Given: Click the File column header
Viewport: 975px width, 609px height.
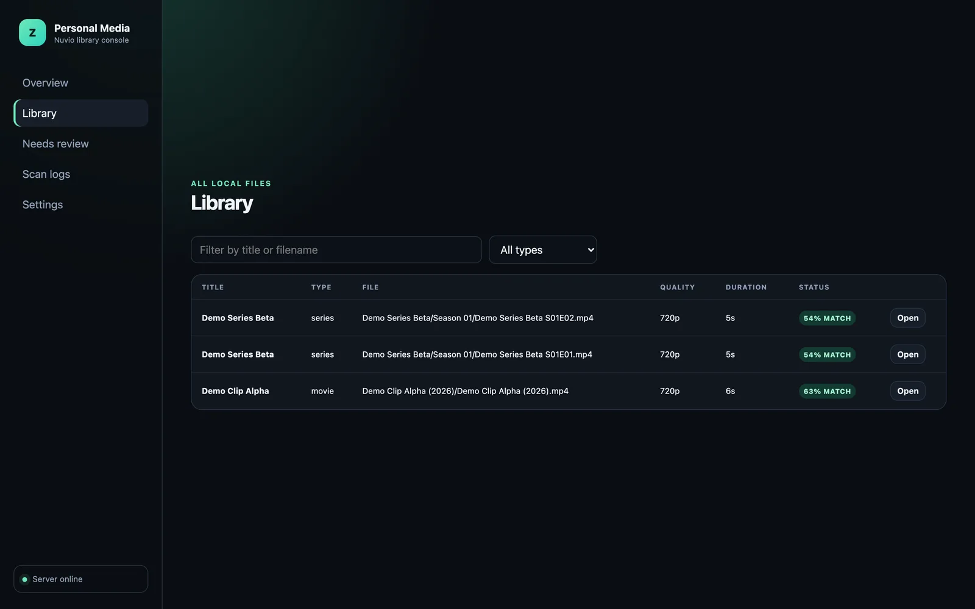Looking at the screenshot, I should (x=370, y=287).
